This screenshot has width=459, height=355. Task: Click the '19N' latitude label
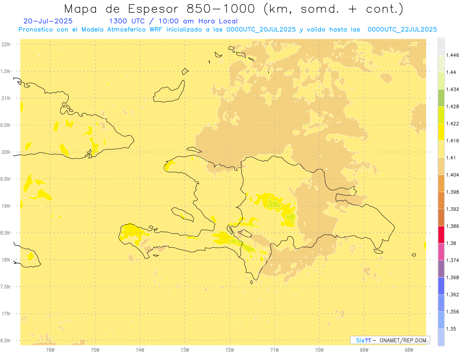tap(6, 206)
